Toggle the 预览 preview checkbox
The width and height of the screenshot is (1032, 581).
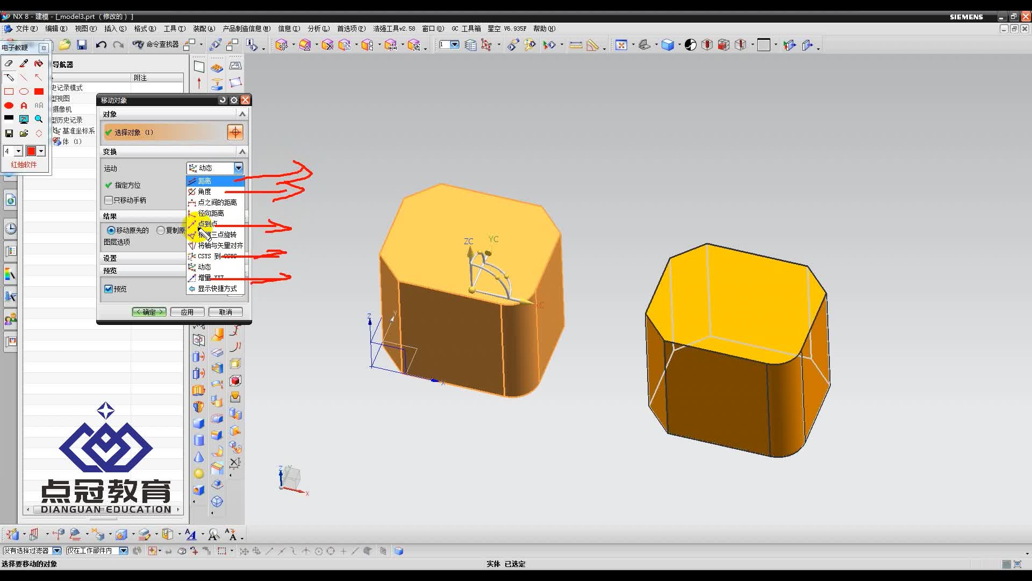click(109, 289)
